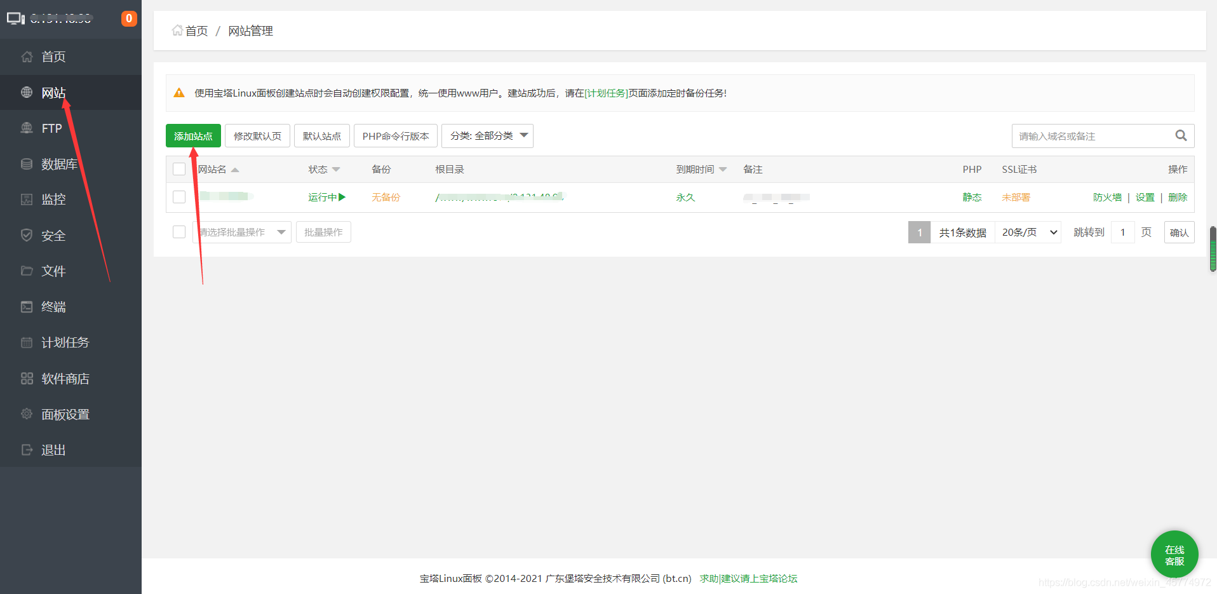Launch the 终端 terminal
Viewport: 1217px width, 594px height.
[x=53, y=306]
